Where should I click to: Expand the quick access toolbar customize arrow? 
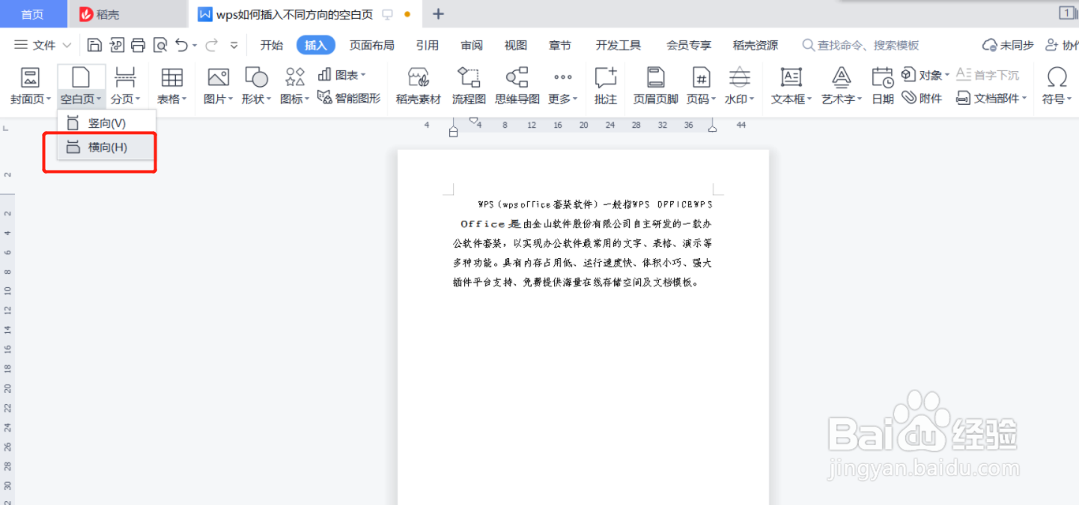coord(234,46)
